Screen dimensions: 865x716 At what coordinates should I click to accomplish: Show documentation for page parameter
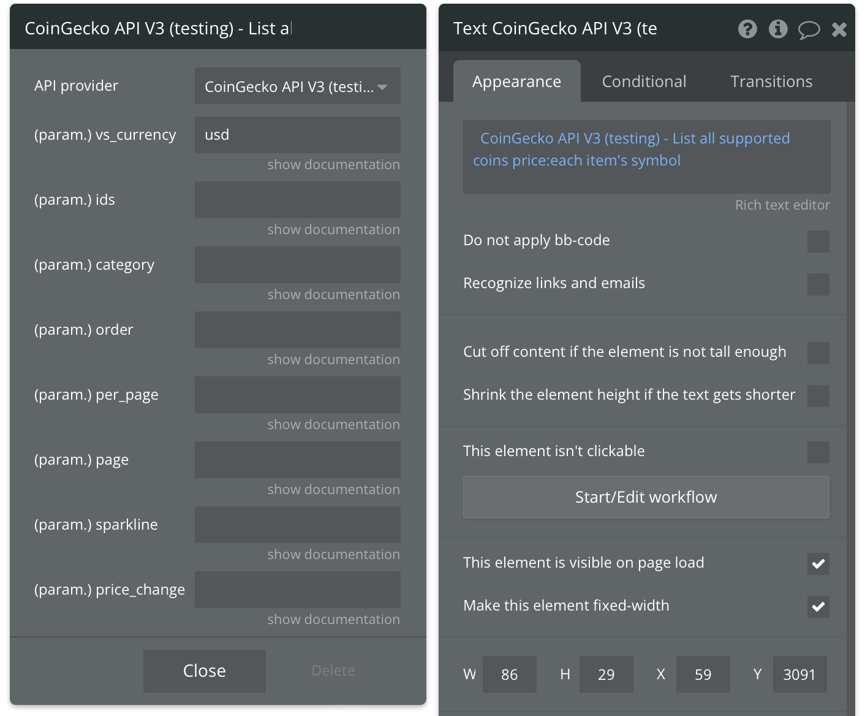tap(334, 490)
